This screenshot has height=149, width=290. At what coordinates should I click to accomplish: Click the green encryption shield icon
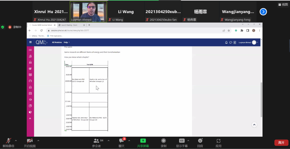coord(3,27)
